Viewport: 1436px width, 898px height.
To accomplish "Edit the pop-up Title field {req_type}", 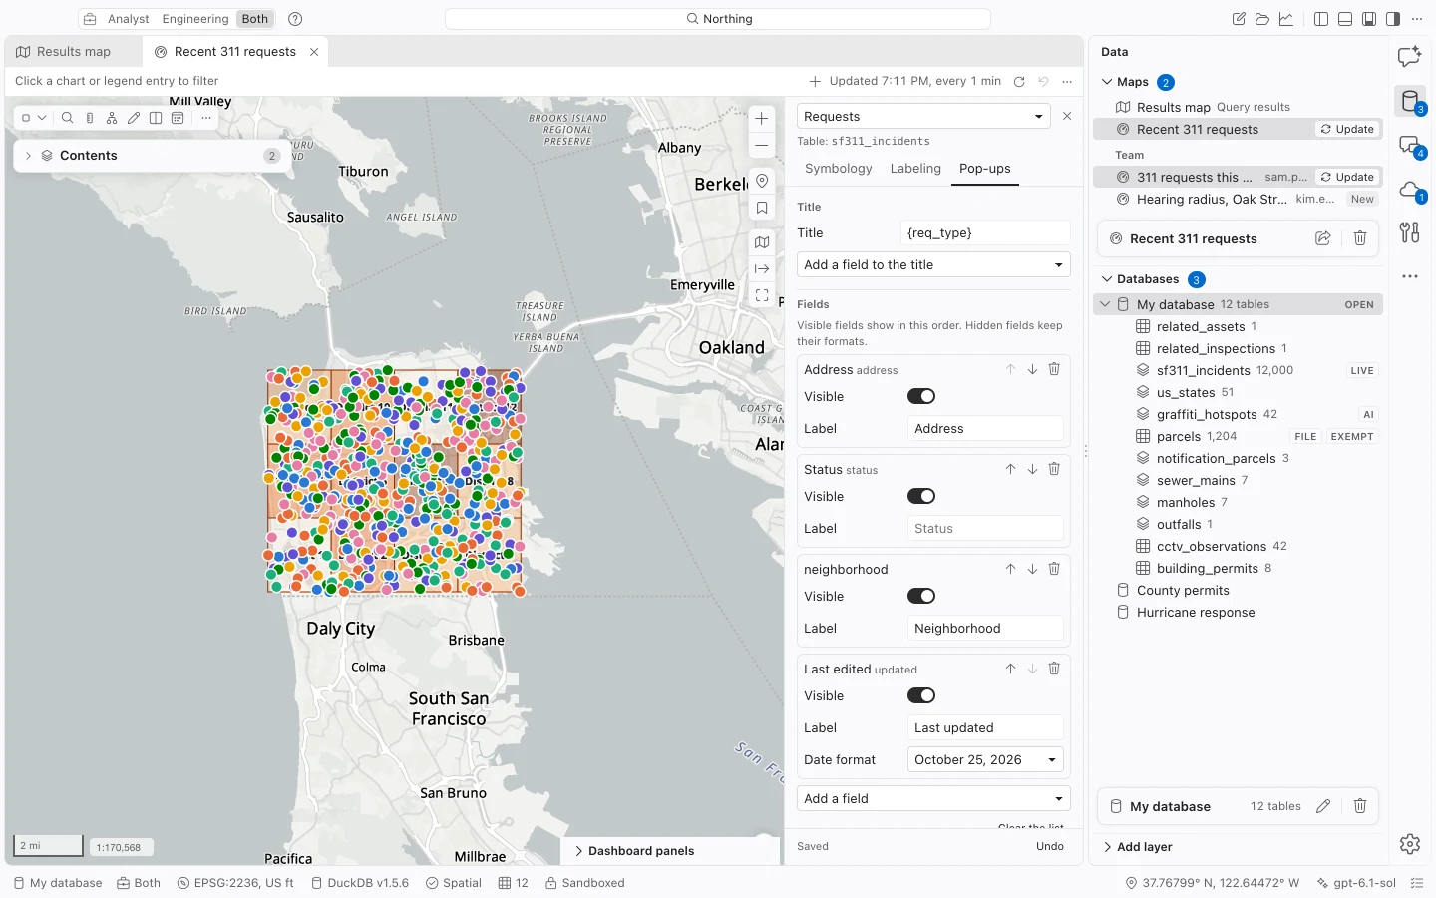I will 985,233.
